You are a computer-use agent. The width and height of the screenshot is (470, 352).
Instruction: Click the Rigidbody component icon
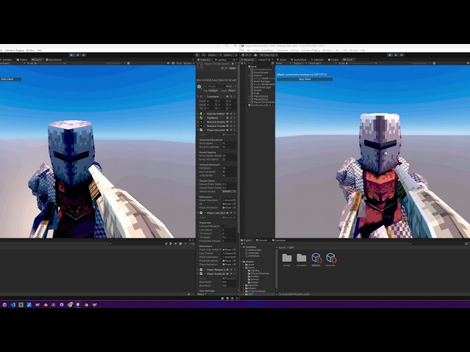click(201, 118)
